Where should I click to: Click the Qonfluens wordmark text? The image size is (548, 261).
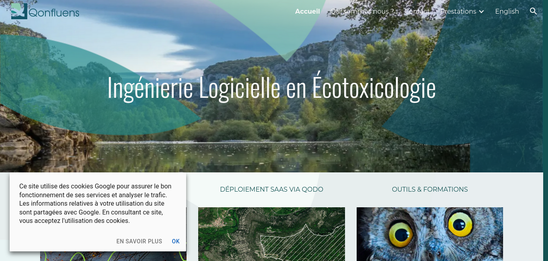pyautogui.click(x=54, y=13)
